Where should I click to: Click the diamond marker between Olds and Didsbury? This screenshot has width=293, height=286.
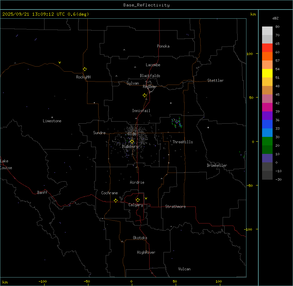point(132,141)
